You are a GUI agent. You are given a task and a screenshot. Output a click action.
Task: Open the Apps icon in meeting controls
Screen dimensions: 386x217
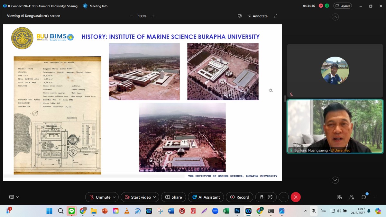(x=340, y=197)
